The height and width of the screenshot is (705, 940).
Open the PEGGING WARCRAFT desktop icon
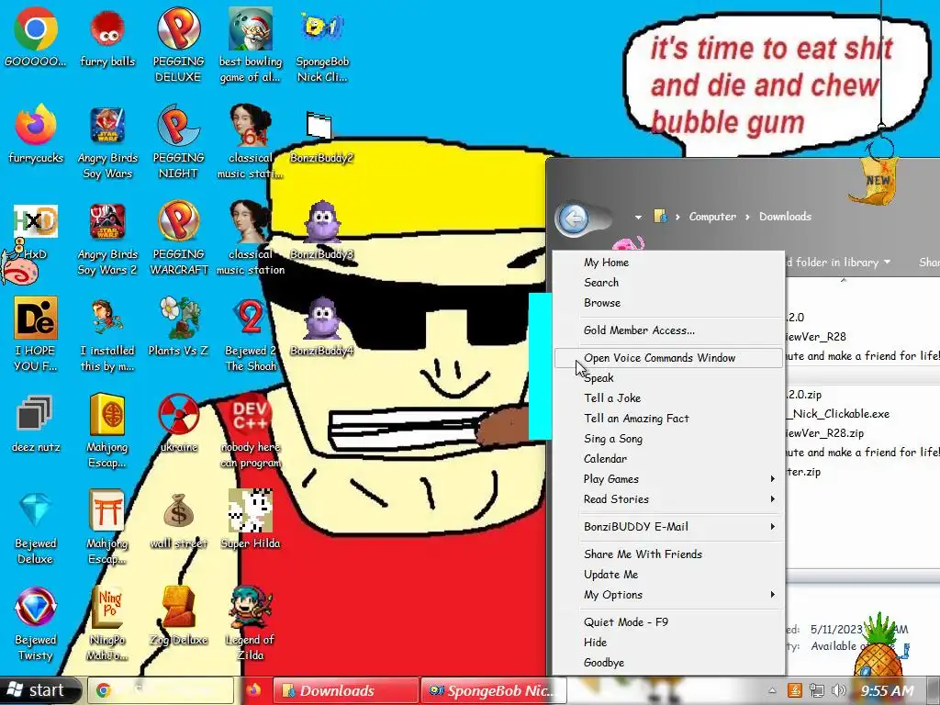(x=179, y=239)
